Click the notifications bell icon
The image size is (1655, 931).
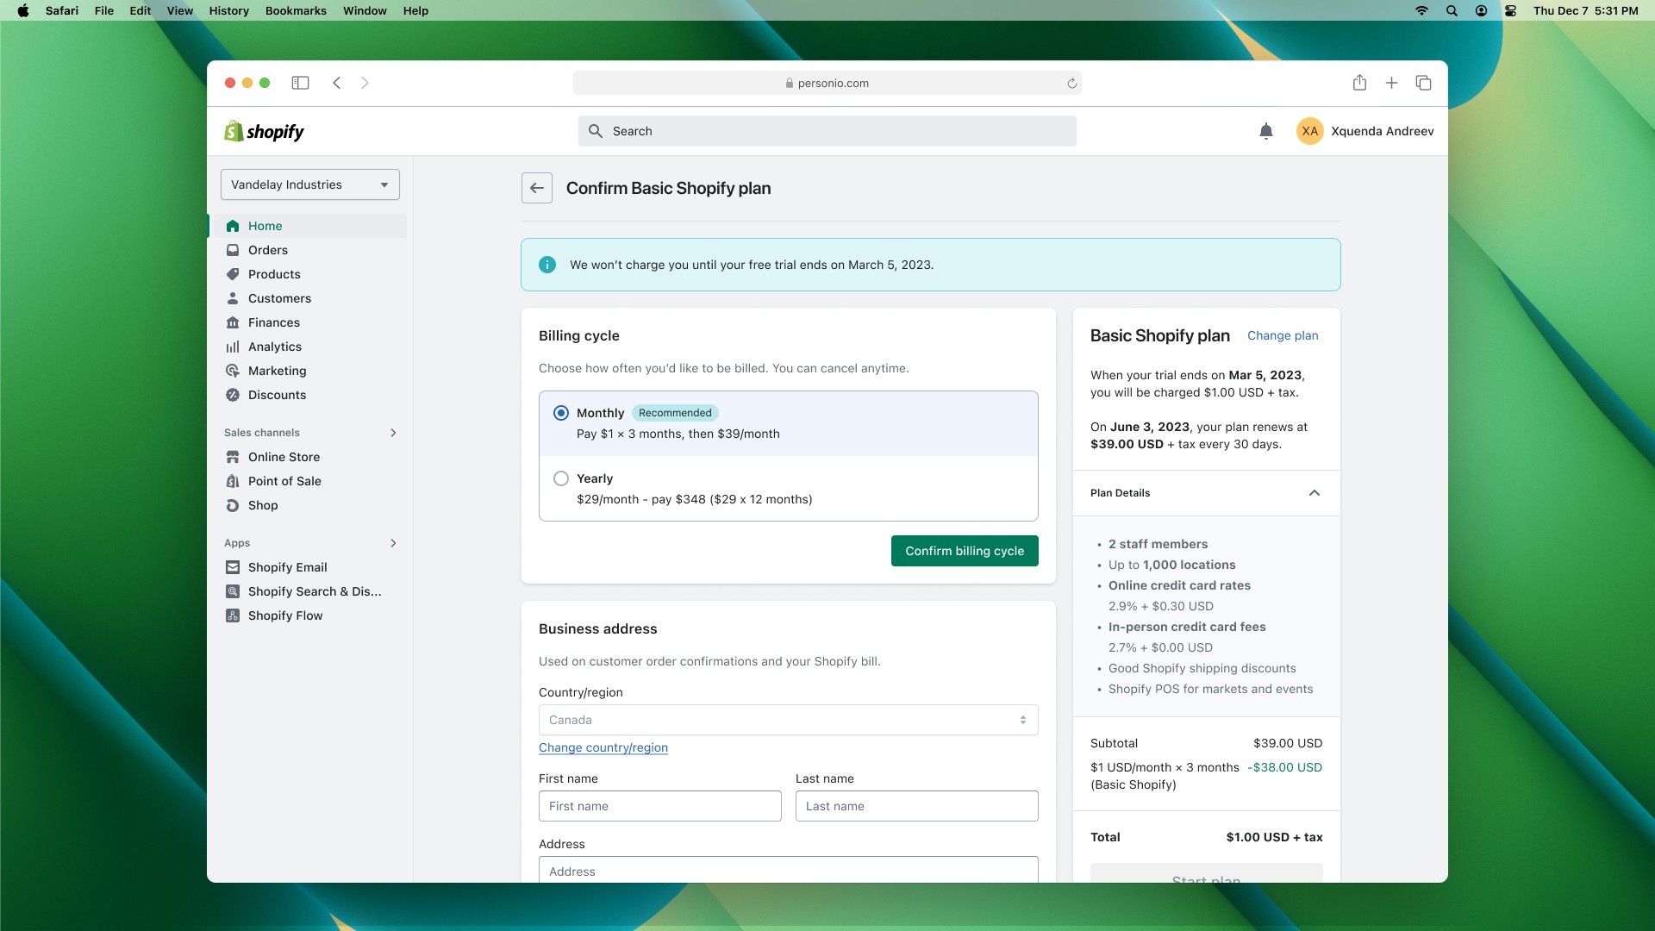[1265, 131]
